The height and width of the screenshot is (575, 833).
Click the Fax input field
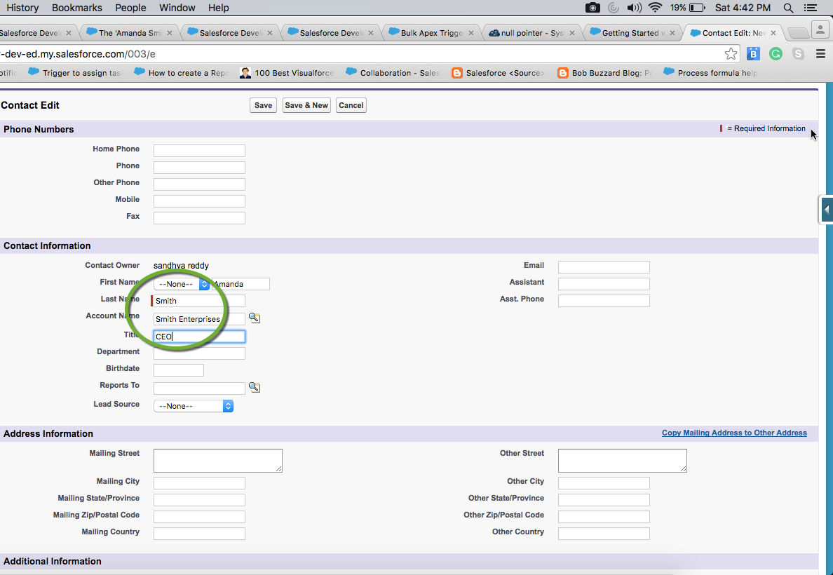(x=199, y=218)
